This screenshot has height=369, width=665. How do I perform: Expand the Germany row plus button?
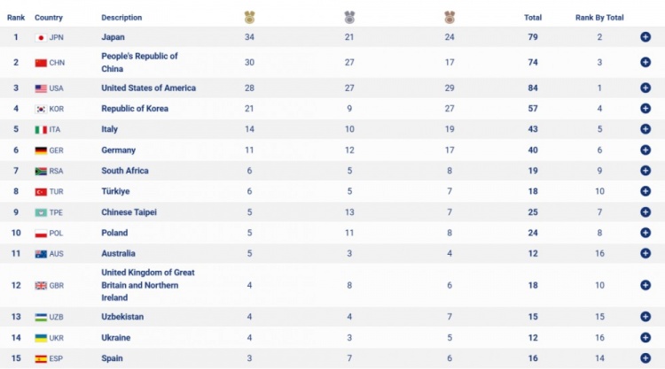click(x=645, y=150)
